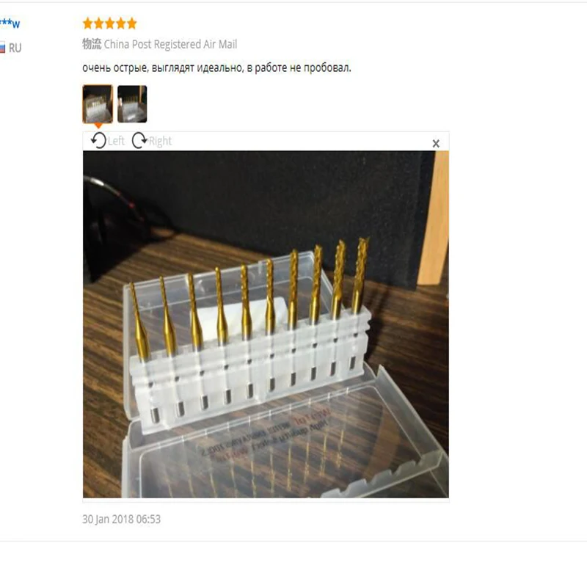The image size is (587, 587).
Task: Click the fifth orange rating star
Action: [132, 23]
